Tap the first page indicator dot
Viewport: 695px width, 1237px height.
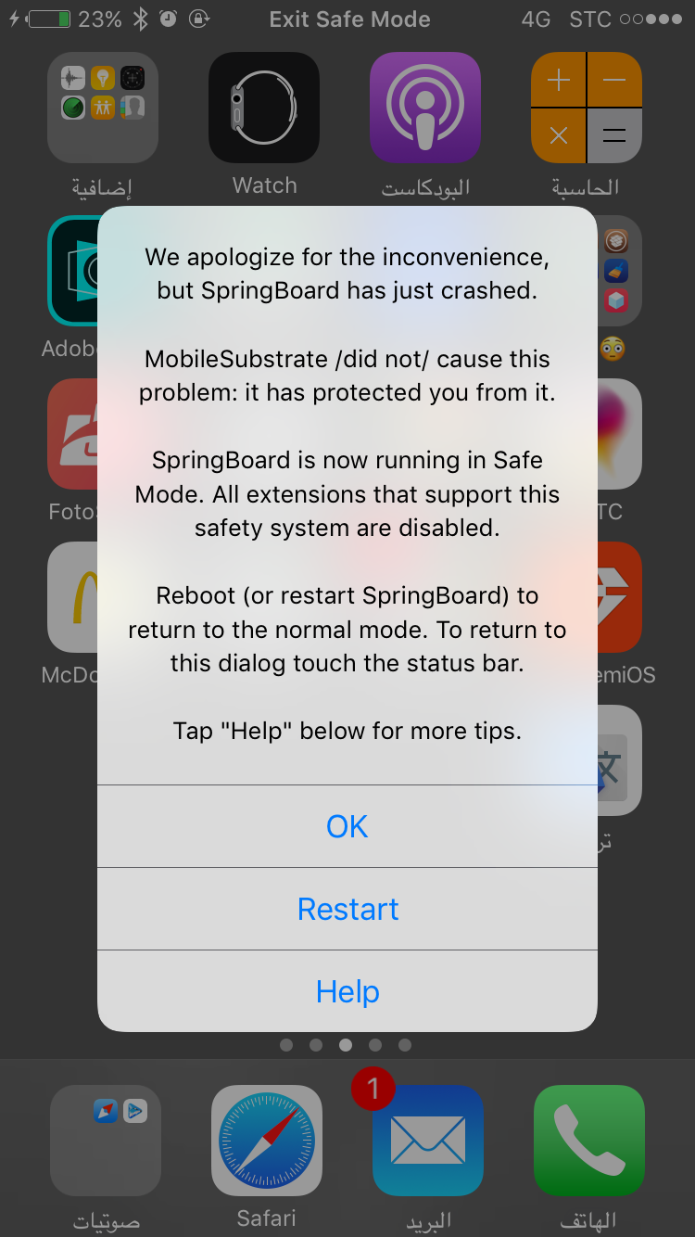(x=286, y=1045)
